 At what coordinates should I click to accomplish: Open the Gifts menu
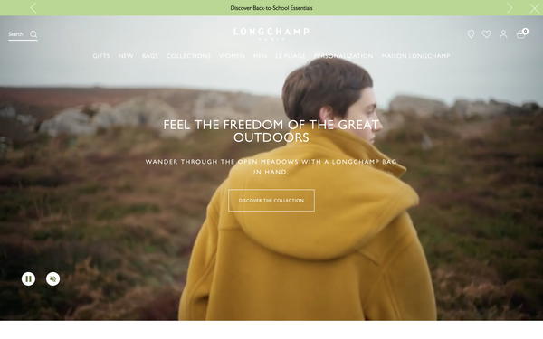point(101,56)
